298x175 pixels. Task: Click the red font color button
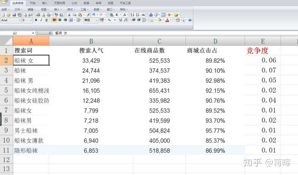(167, 20)
